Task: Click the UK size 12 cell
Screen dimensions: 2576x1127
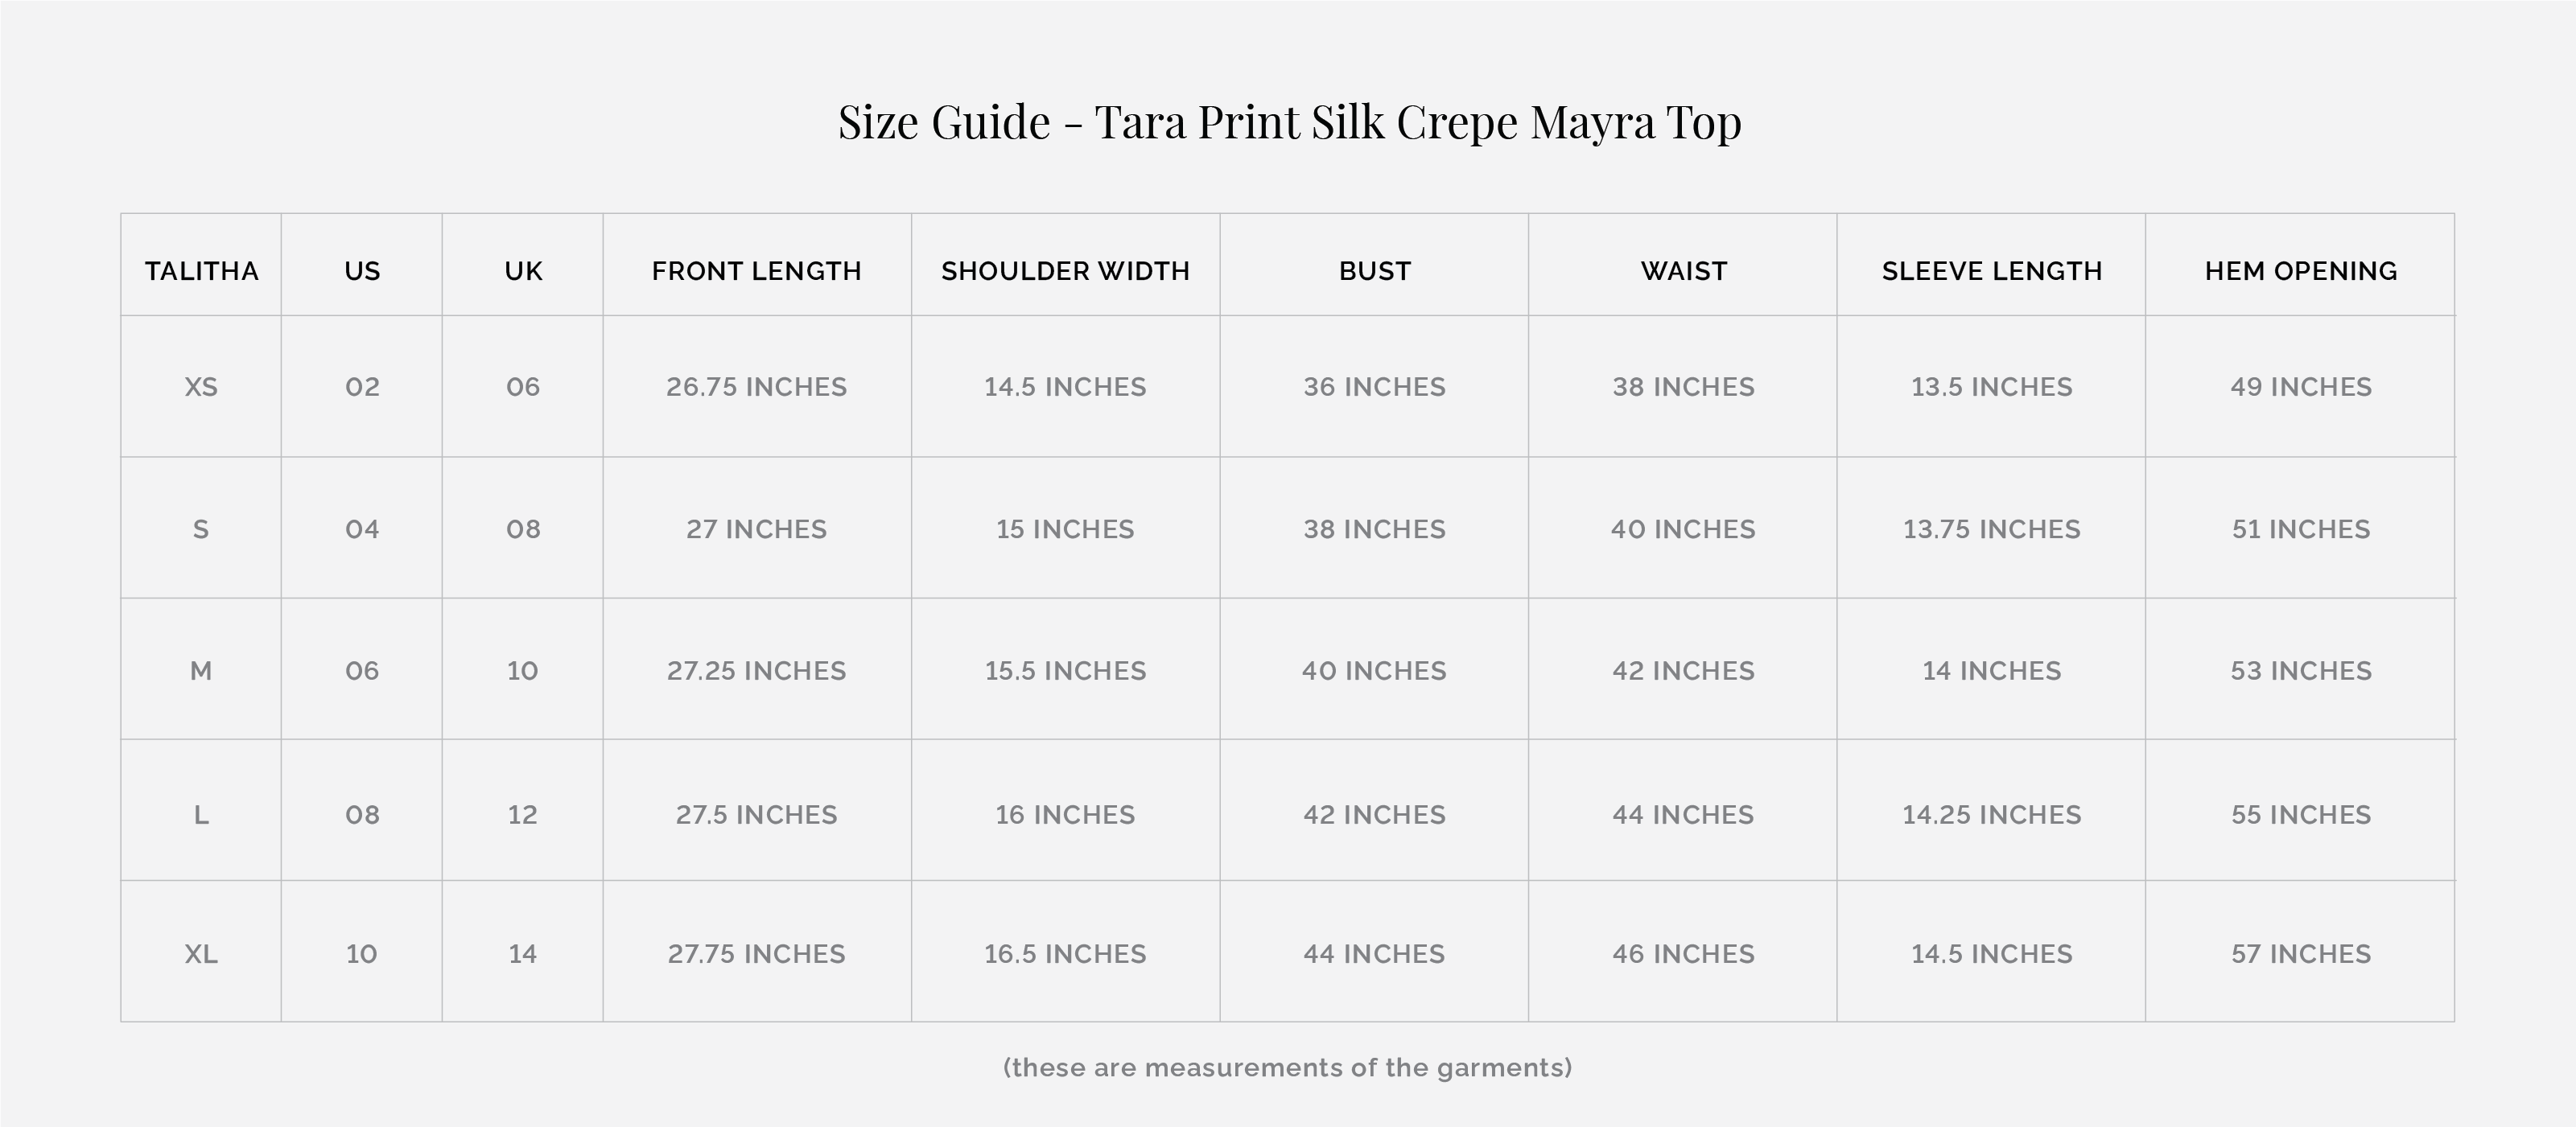Action: pyautogui.click(x=522, y=815)
